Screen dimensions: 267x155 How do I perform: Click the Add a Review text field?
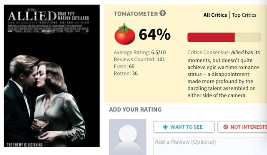(x=210, y=146)
